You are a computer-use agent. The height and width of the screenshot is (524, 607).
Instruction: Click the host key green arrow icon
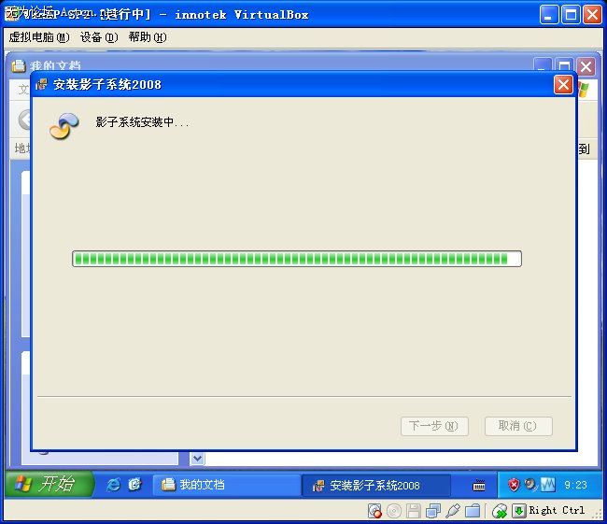[518, 511]
